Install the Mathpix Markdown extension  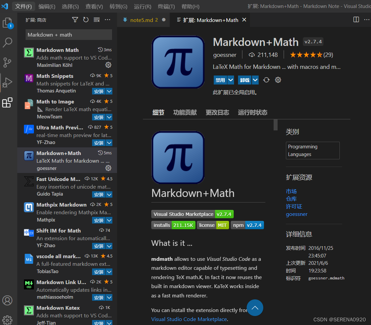[99, 220]
